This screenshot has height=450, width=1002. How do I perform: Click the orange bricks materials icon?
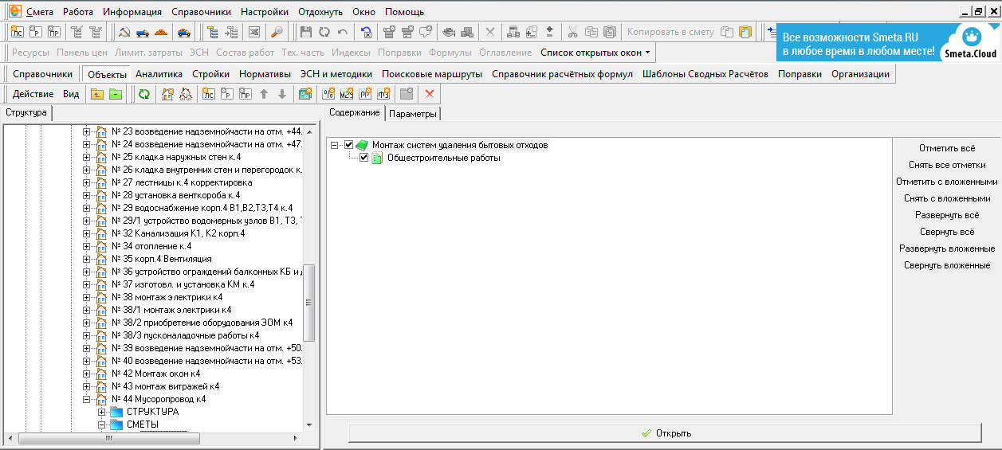[x=161, y=32]
